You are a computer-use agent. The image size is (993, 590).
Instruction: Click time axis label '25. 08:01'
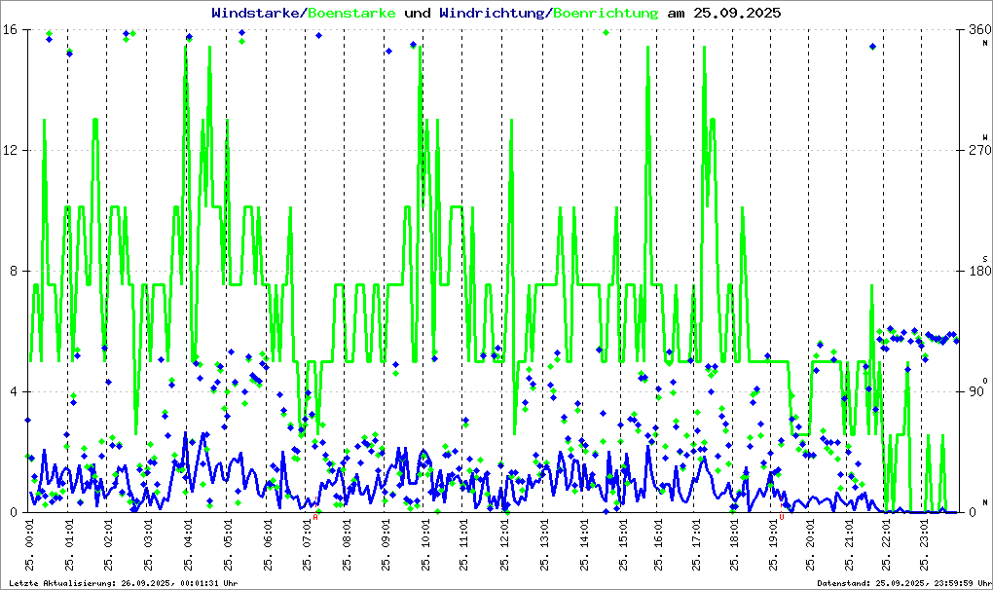(347, 545)
